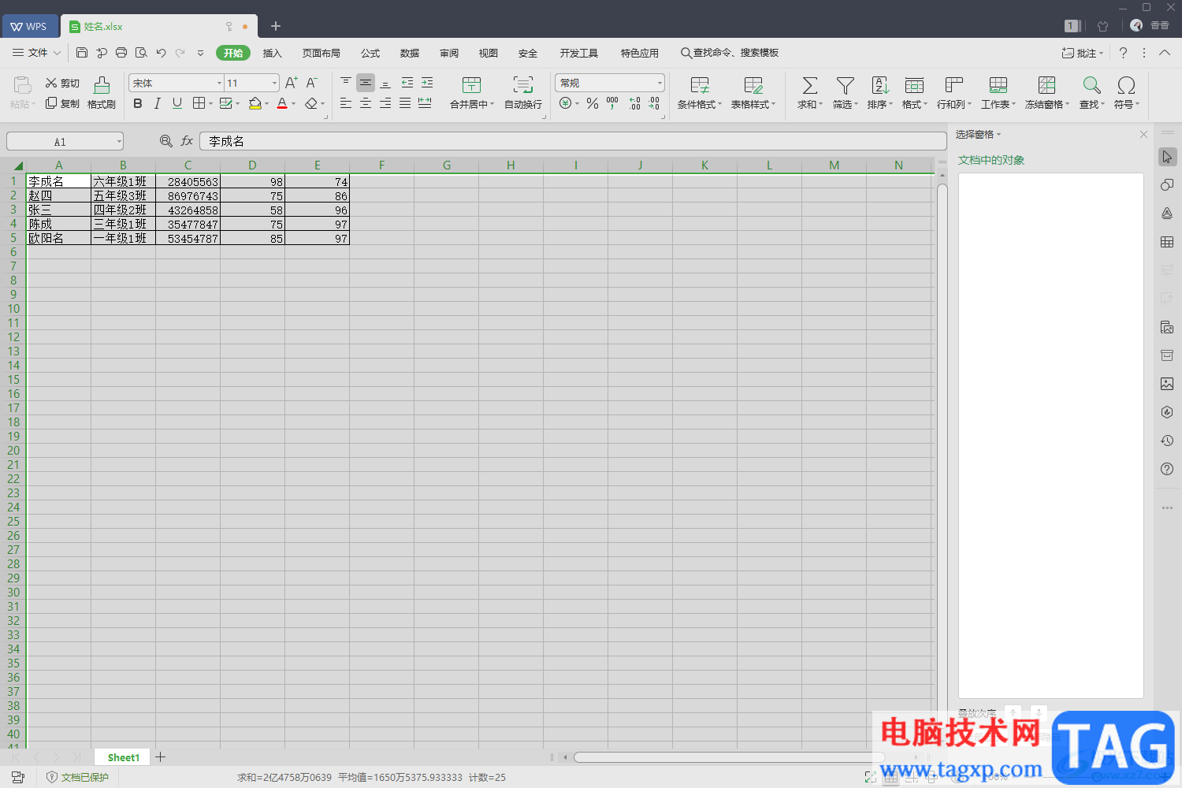Click the Conditional Formatting (条件格式) icon
The height and width of the screenshot is (788, 1182).
tap(699, 85)
